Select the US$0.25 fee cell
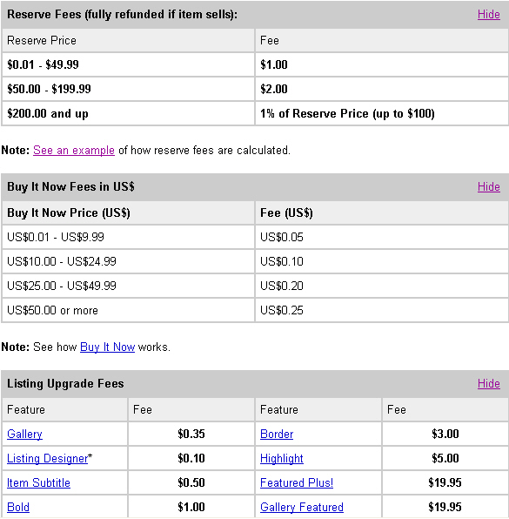This screenshot has width=509, height=519. click(382, 311)
